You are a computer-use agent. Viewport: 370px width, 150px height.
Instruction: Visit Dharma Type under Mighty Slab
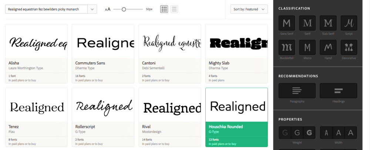218,68
